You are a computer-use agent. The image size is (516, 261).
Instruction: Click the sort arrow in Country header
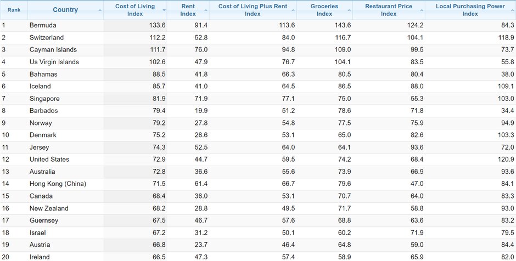click(100, 10)
